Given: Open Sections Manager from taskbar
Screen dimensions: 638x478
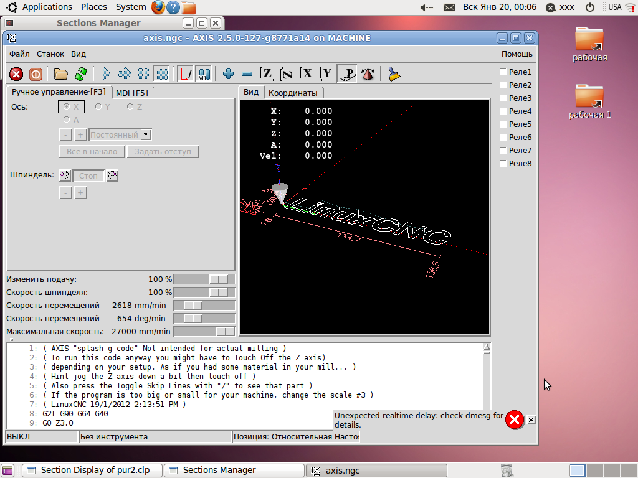Looking at the screenshot, I should click(x=234, y=471).
